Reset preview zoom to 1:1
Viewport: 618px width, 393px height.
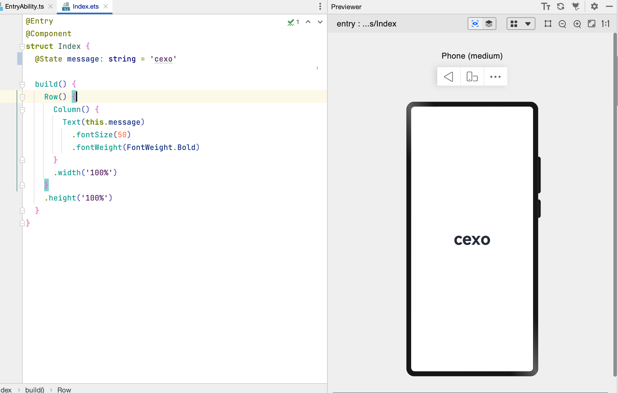click(605, 24)
